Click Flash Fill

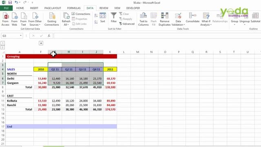click(x=154, y=19)
